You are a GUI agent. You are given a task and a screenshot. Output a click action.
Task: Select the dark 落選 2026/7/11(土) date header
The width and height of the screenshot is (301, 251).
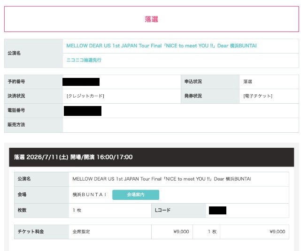(x=152, y=157)
